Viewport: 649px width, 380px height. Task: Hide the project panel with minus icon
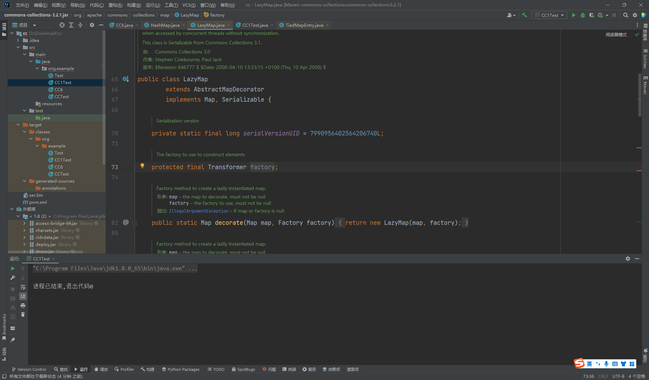101,25
